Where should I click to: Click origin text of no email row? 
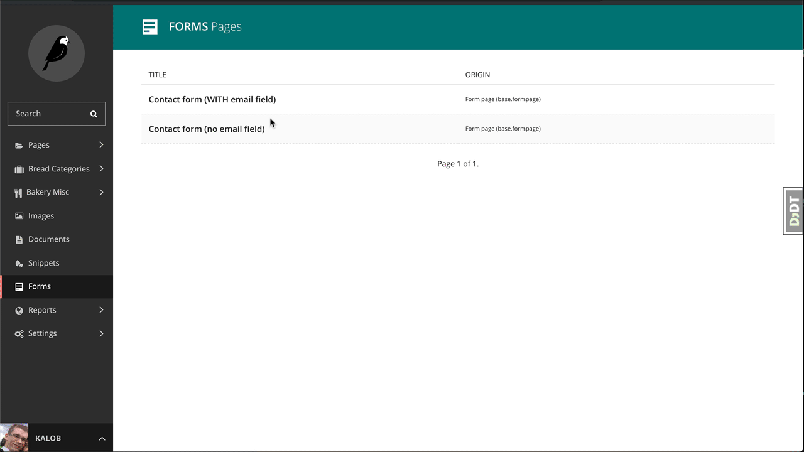(x=503, y=129)
